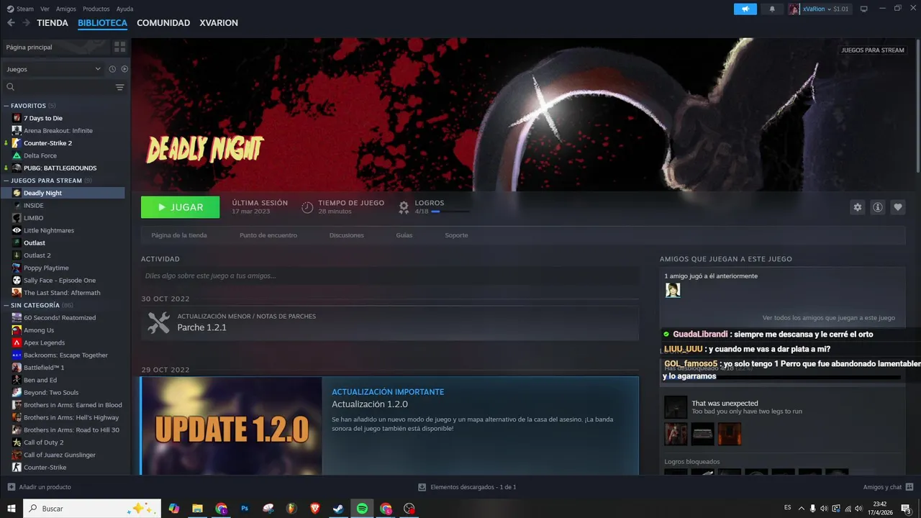Click the add product plus icon
Screen dimensions: 921x518
[11, 487]
